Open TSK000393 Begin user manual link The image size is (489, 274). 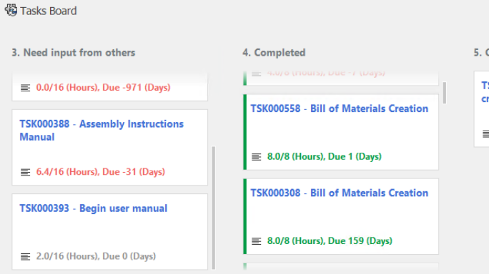coord(93,208)
